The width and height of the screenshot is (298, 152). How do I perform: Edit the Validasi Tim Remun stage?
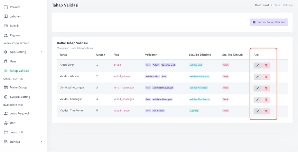click(257, 111)
